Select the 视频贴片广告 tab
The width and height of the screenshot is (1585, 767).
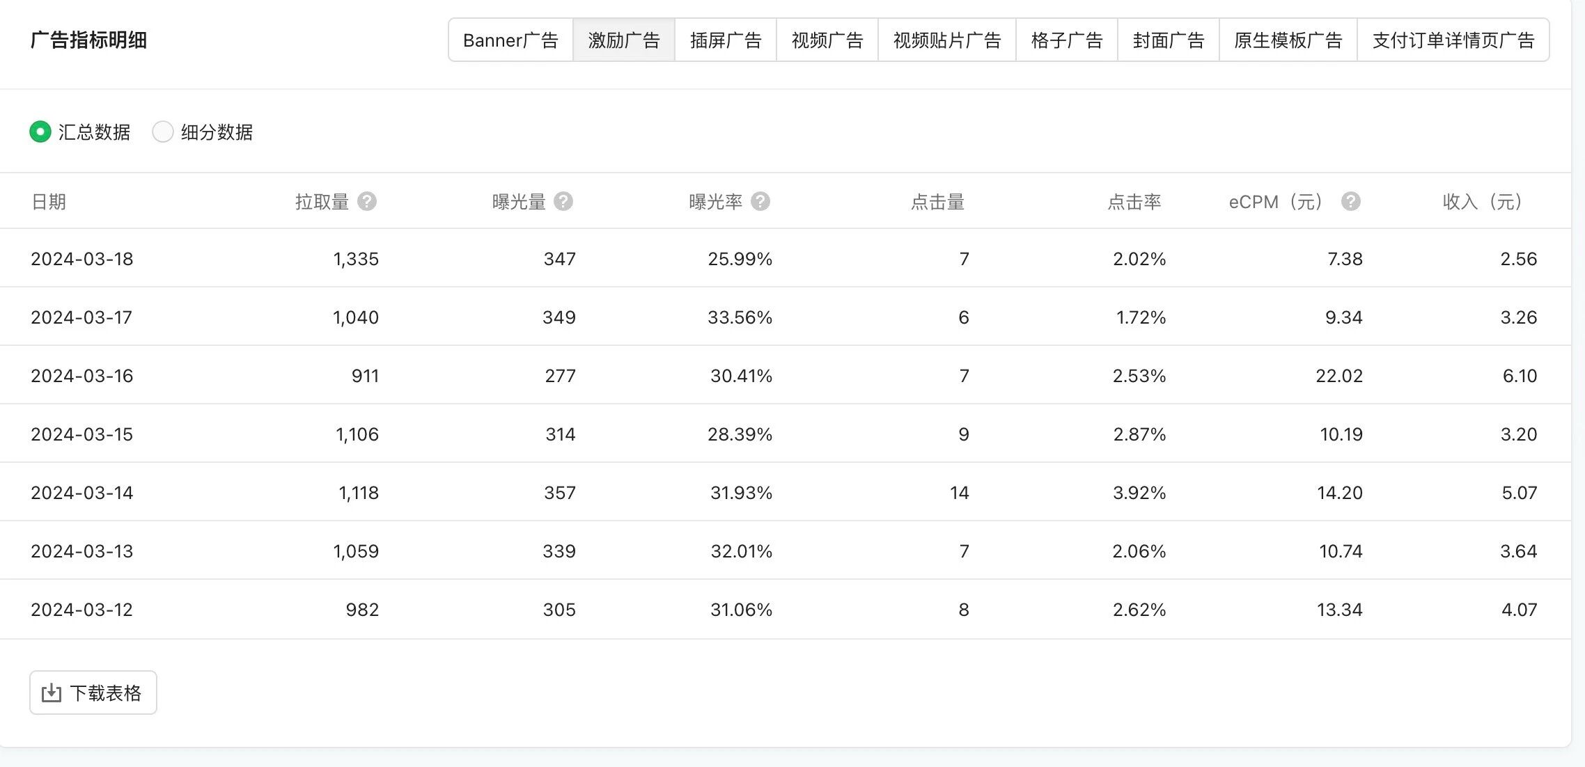coord(946,40)
